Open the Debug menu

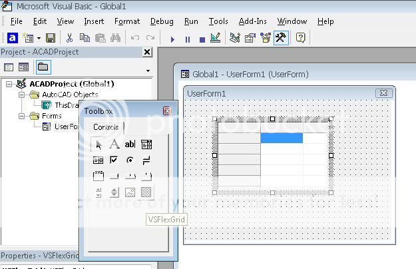(162, 21)
